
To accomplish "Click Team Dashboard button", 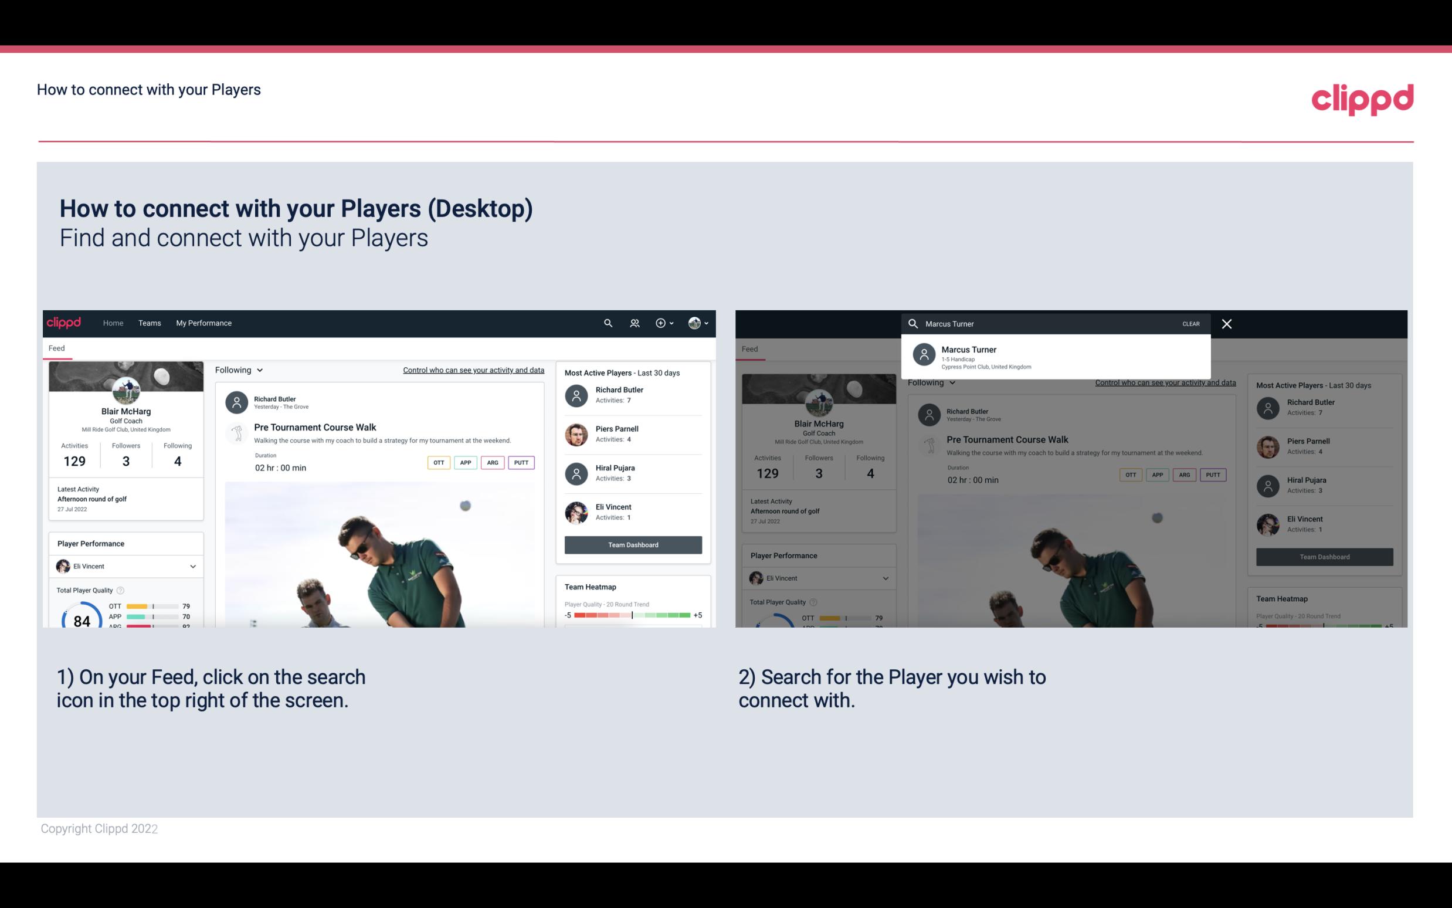I will (632, 544).
